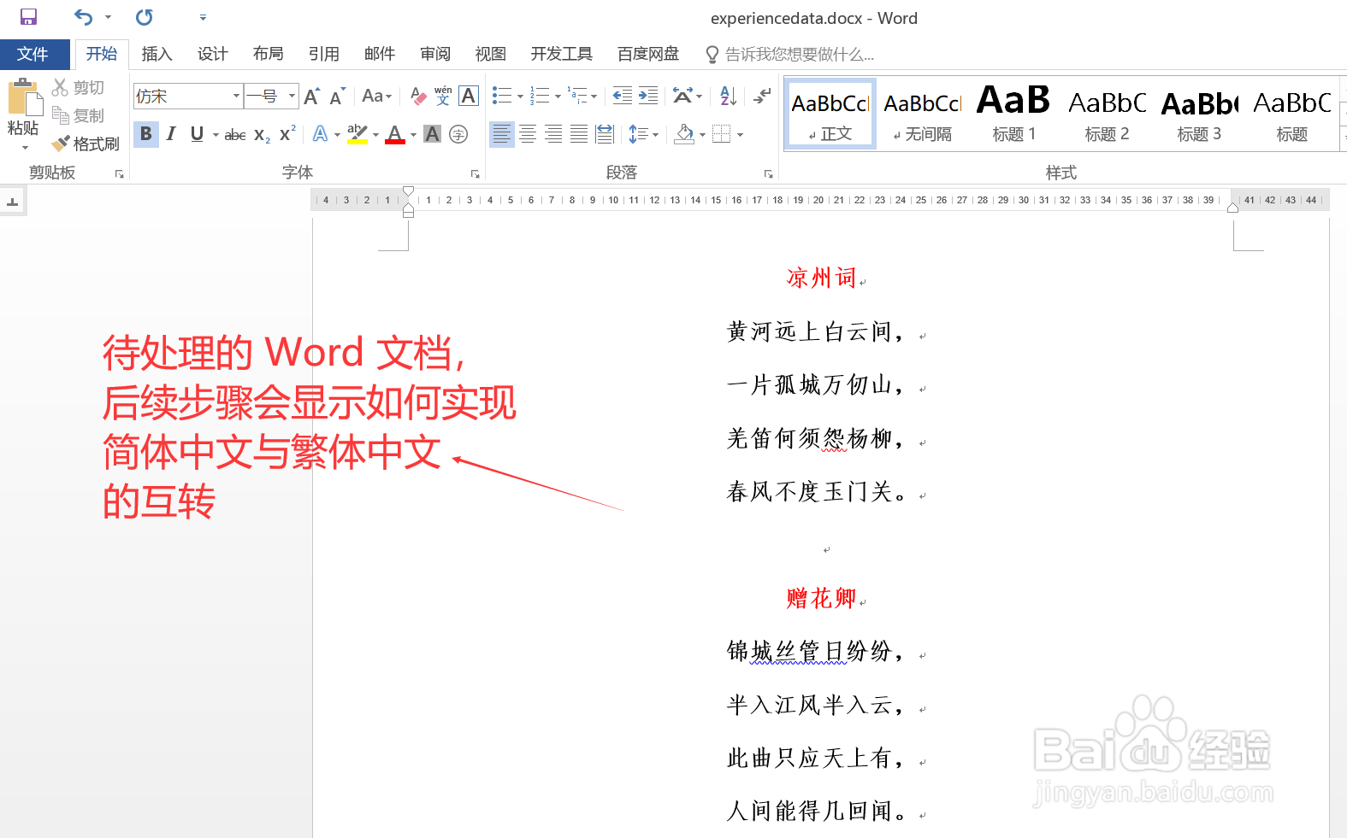Open the wén phonetic guide tool

pyautogui.click(x=443, y=96)
